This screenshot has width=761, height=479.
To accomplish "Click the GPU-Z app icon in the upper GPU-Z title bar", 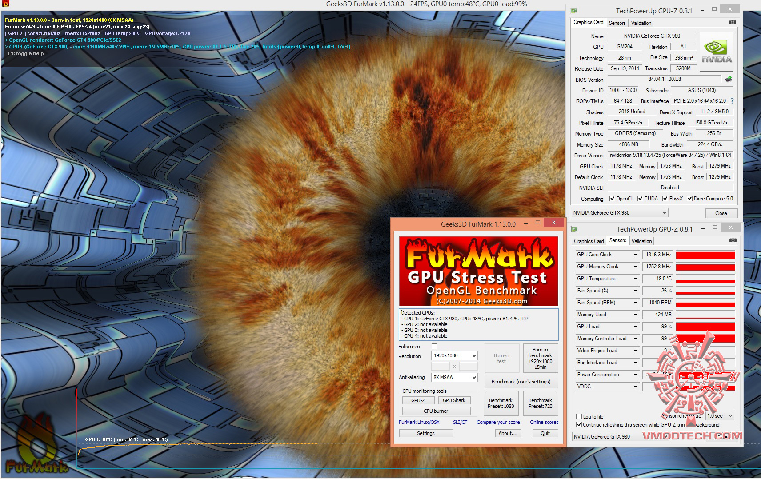I will [574, 11].
